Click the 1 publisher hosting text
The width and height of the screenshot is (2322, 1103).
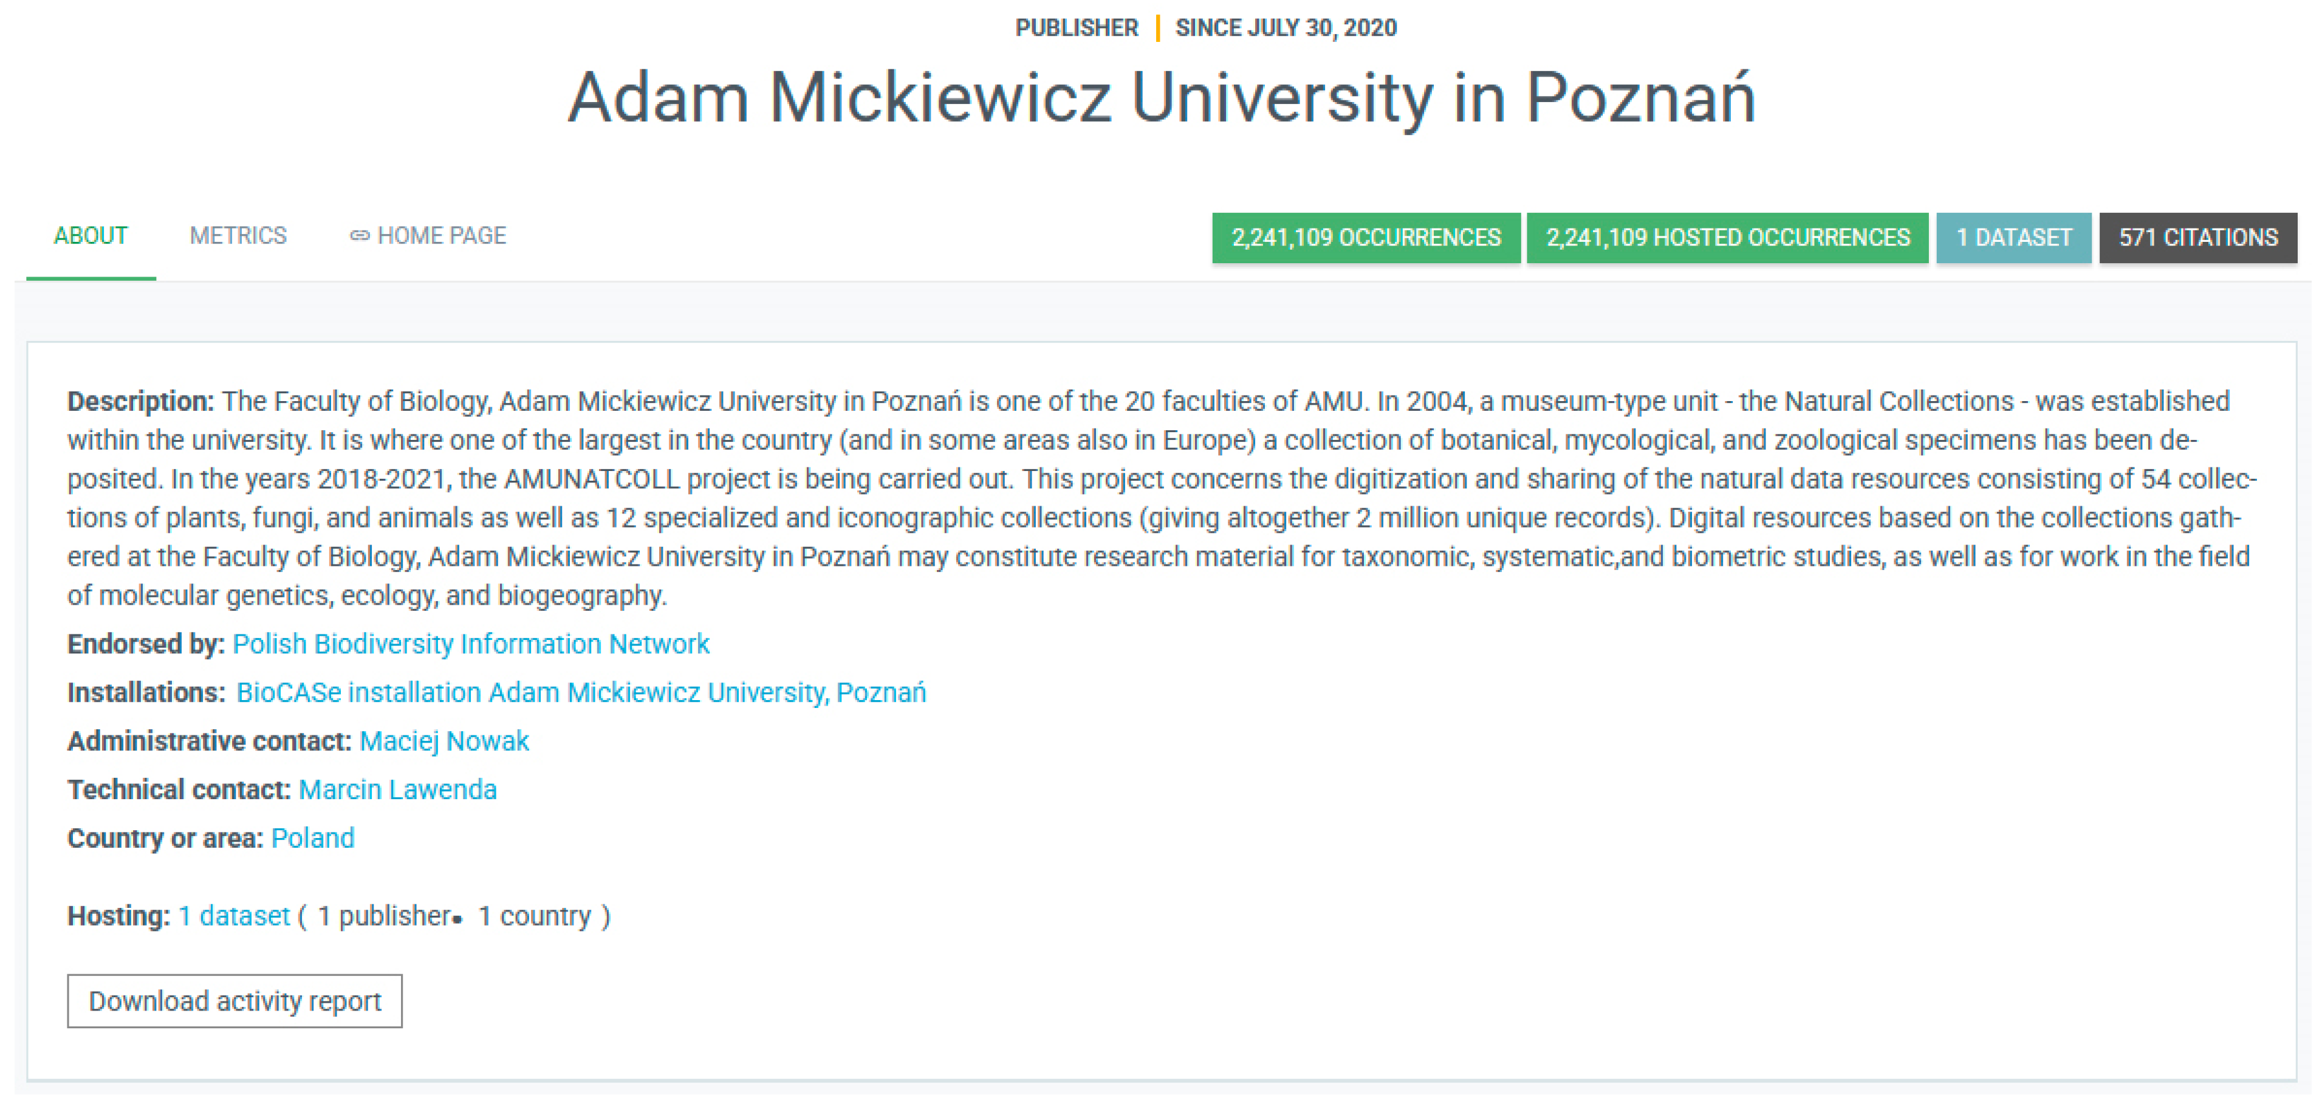coord(384,916)
